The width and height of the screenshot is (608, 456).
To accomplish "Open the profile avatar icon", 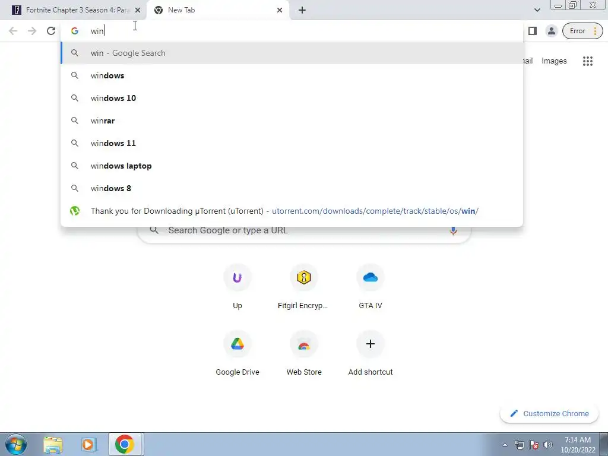I will (552, 31).
